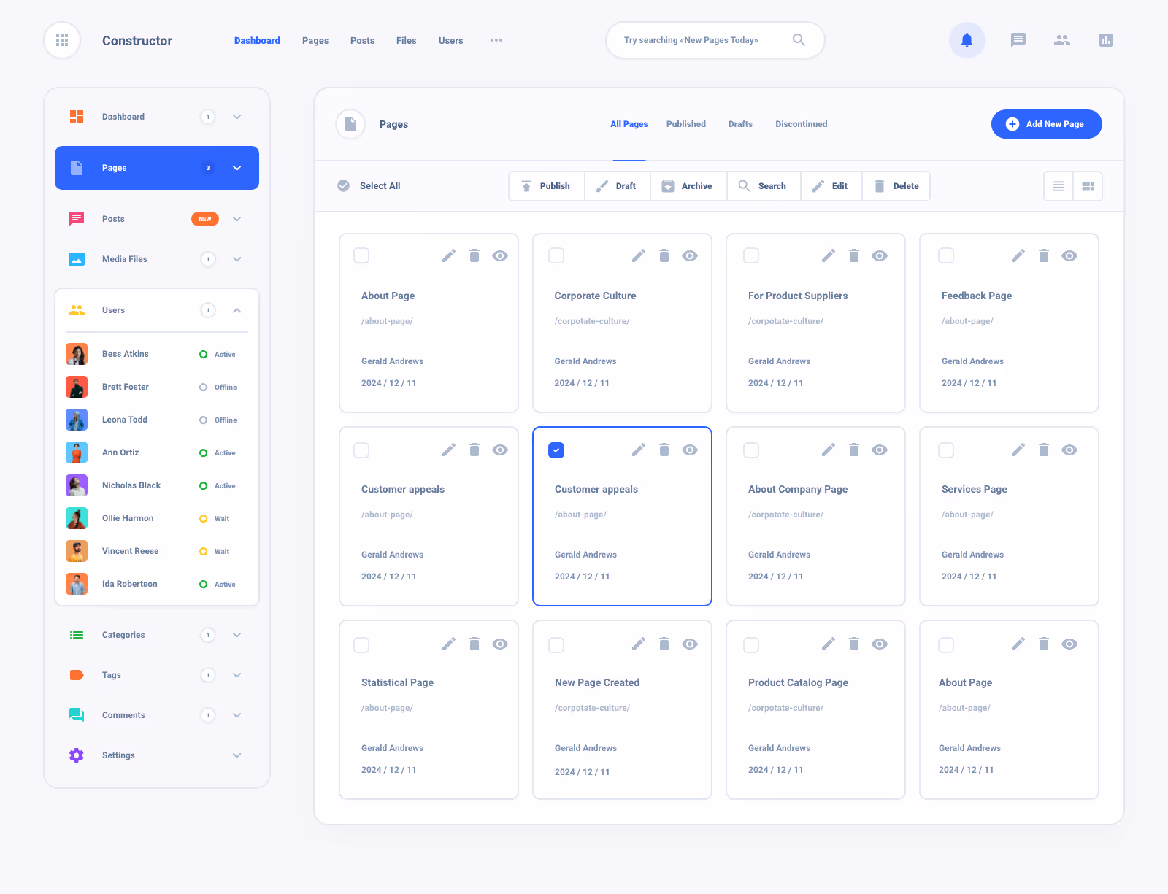Preview Corporate Culture page via eye icon
This screenshot has width=1168, height=894.
point(689,255)
